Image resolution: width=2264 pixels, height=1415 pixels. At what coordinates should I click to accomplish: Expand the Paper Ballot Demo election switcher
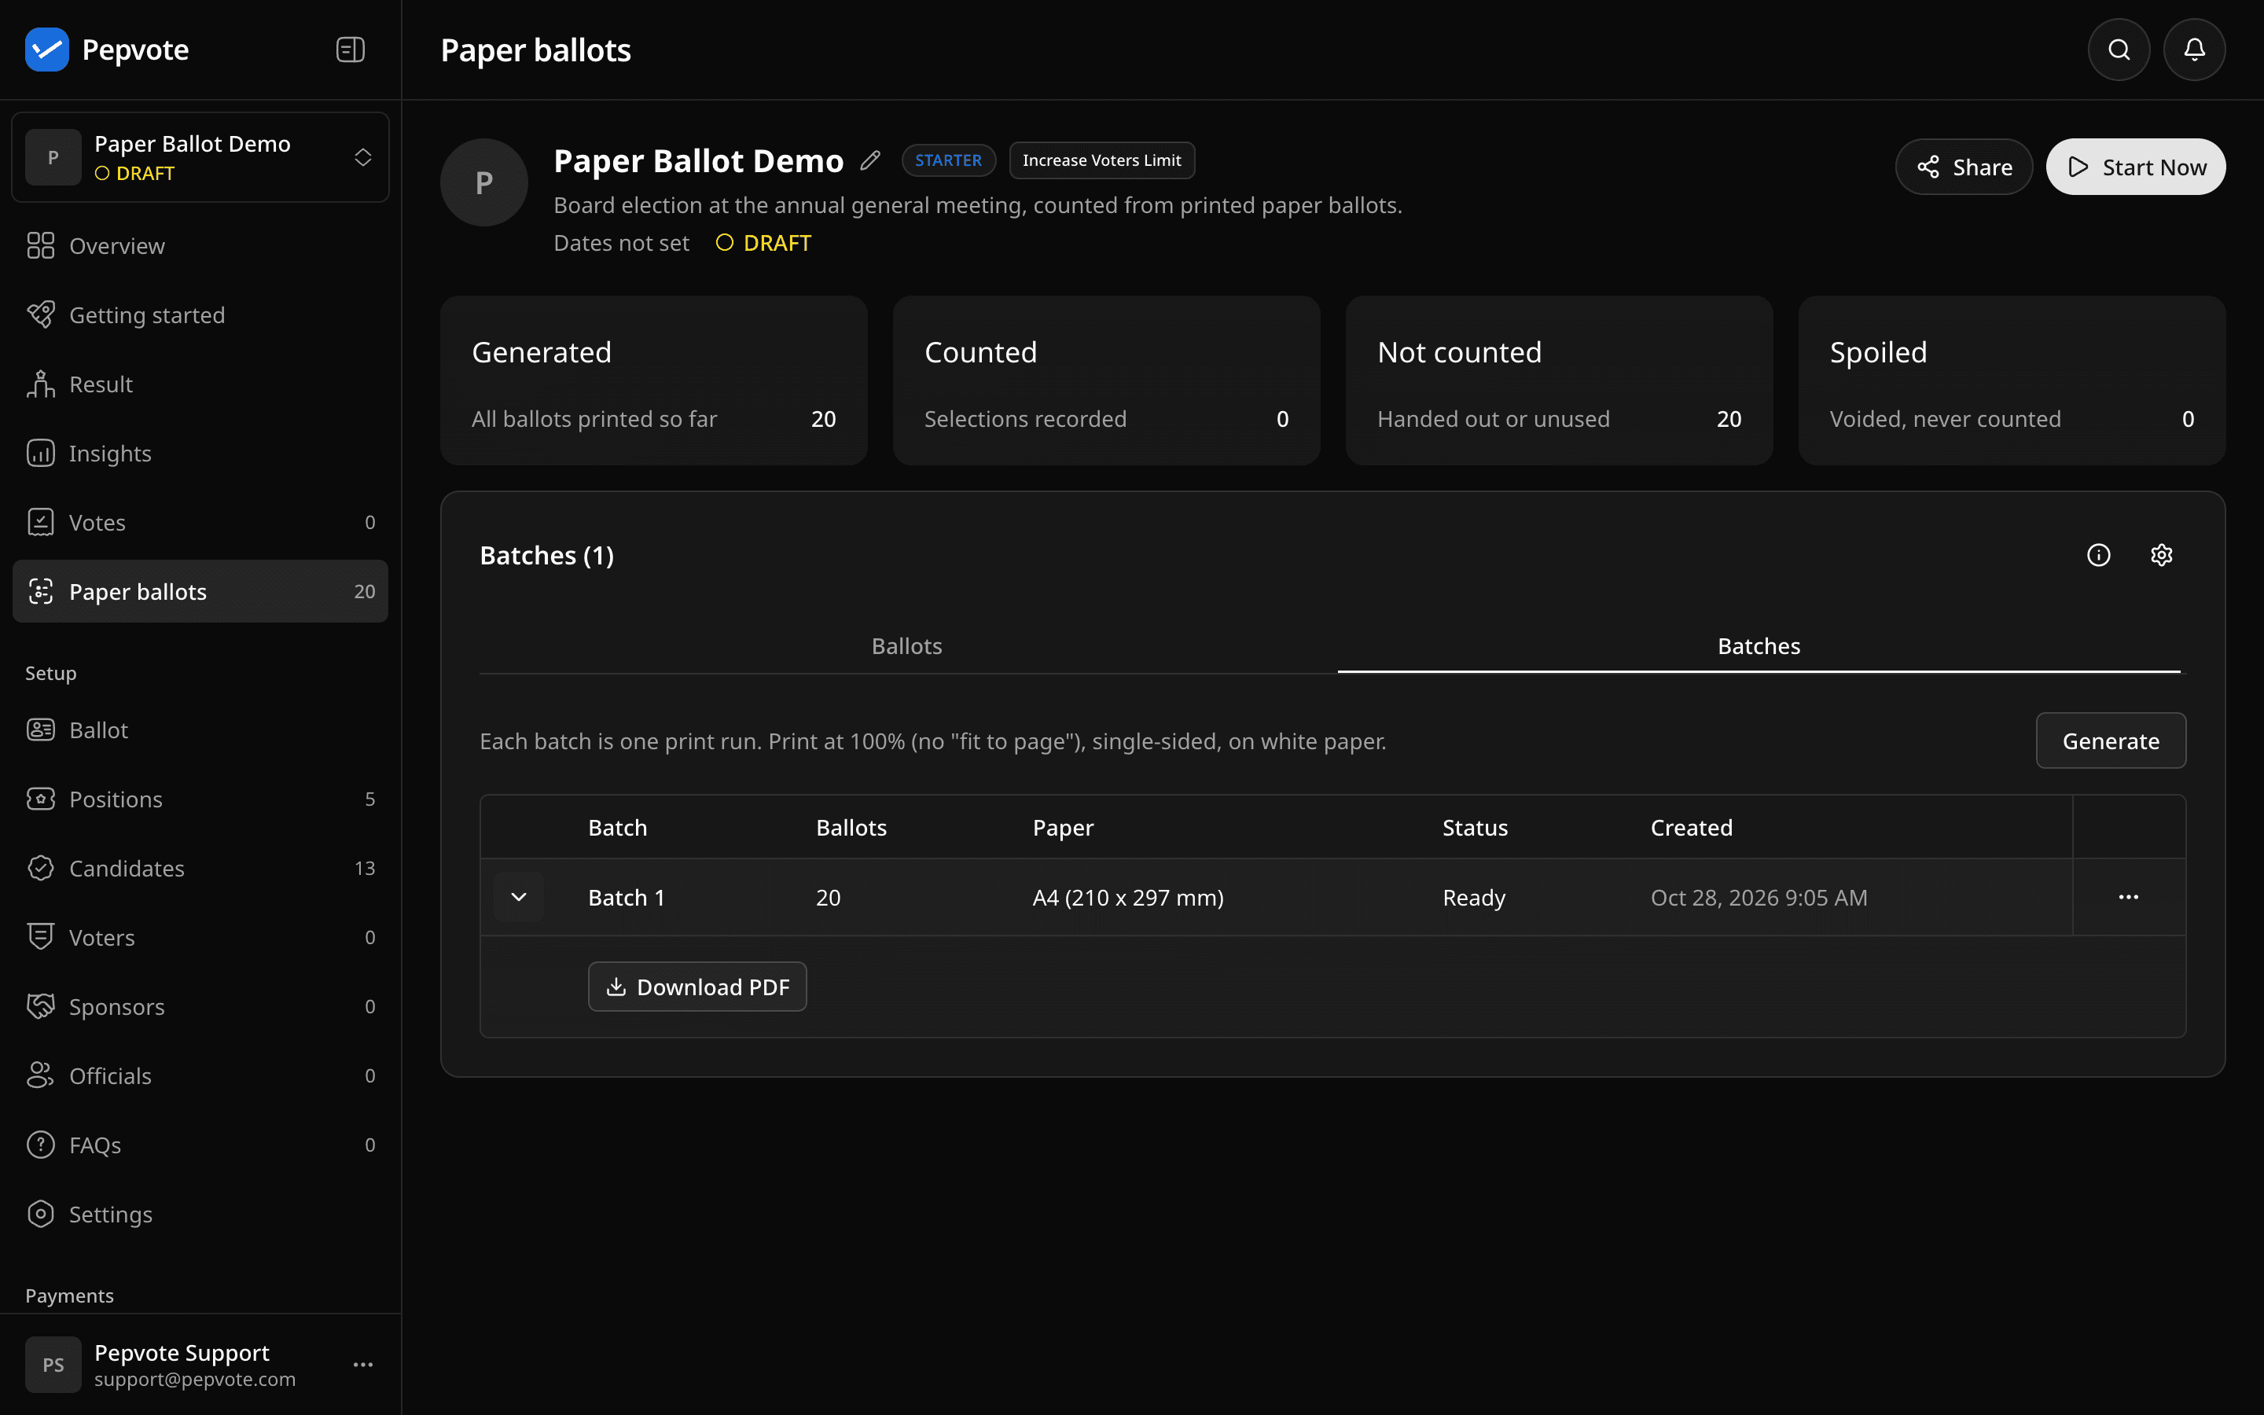(200, 157)
